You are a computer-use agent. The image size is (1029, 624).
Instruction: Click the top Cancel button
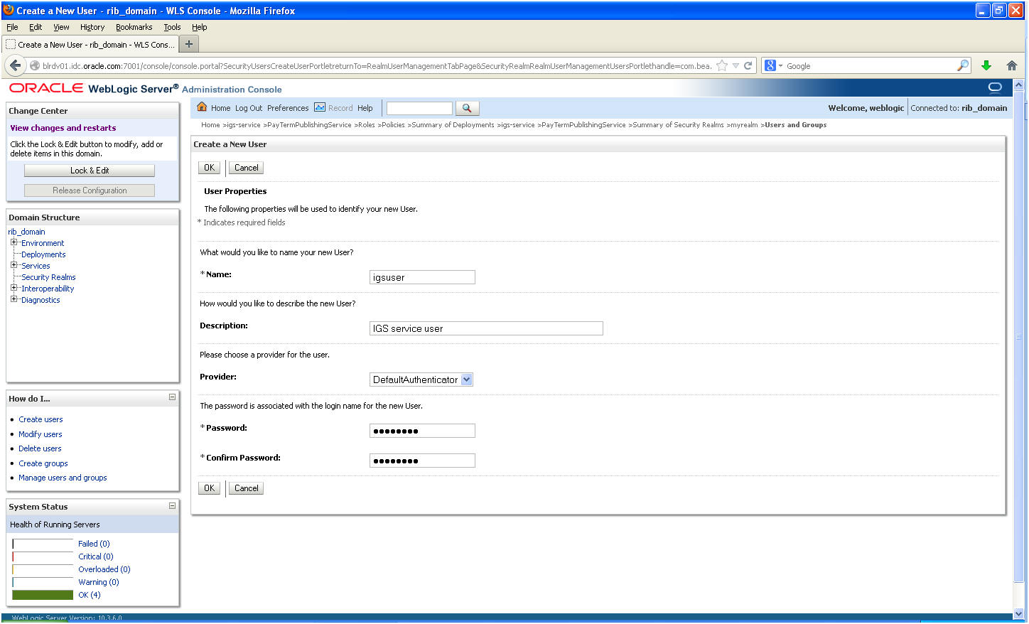click(x=247, y=168)
